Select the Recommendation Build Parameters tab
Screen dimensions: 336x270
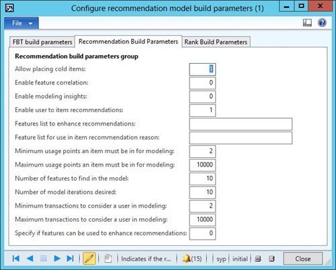(128, 42)
